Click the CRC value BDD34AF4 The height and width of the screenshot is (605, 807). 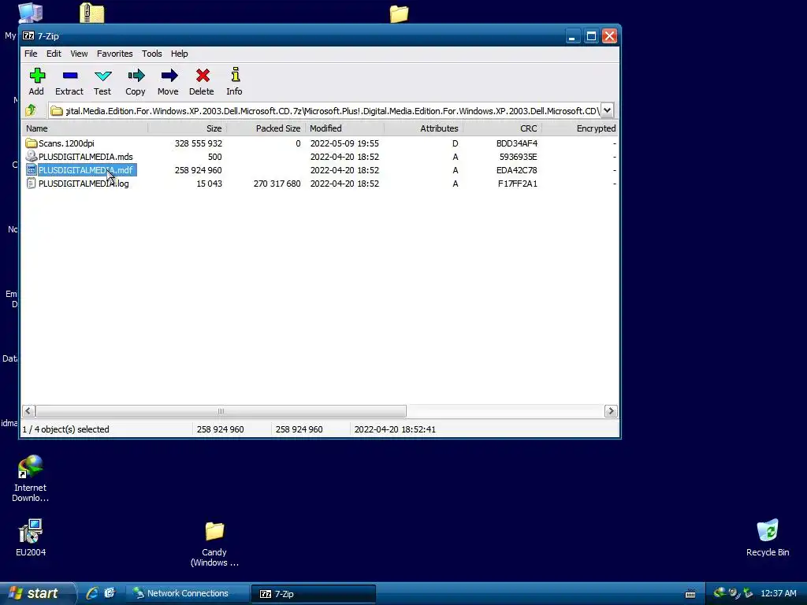coord(517,143)
